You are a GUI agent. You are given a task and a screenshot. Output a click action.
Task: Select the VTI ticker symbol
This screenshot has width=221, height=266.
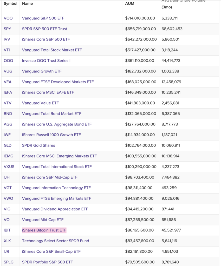click(x=7, y=50)
